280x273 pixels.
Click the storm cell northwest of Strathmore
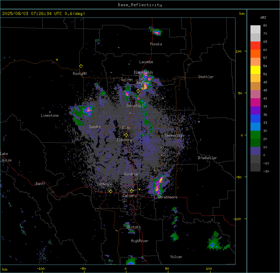[x=159, y=185]
